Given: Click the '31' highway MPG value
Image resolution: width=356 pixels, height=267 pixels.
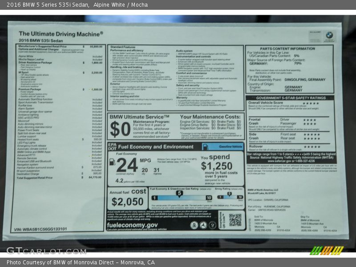Looking at the screenshot, I should [157, 170].
